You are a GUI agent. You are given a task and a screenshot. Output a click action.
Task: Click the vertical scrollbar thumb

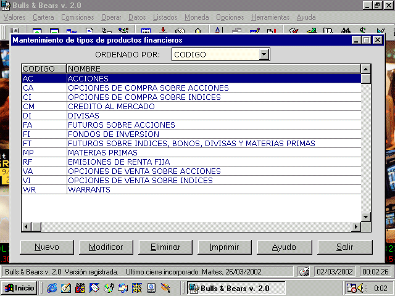(365, 79)
